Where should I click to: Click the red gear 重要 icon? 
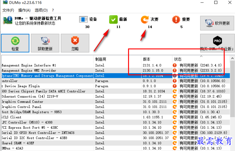pos(176,19)
